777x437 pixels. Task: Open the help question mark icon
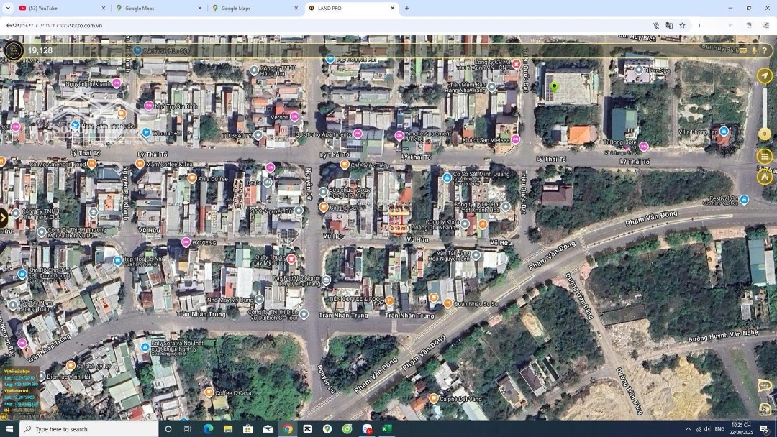pyautogui.click(x=765, y=51)
